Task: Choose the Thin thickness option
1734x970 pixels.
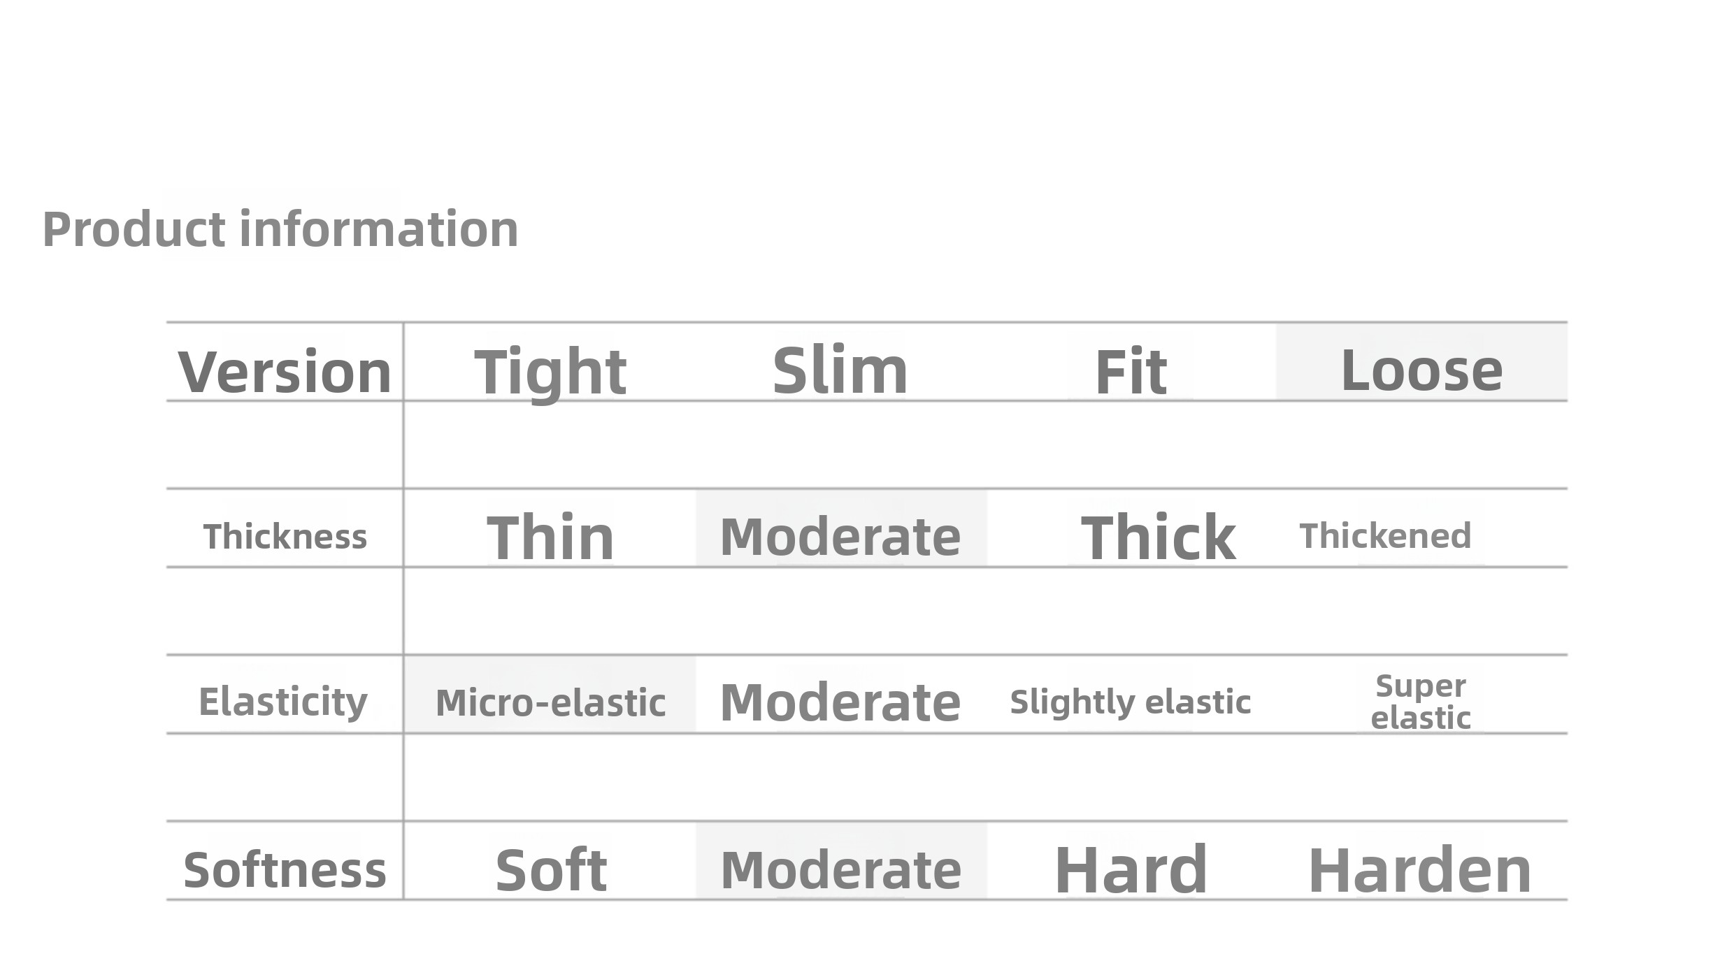Action: [550, 537]
